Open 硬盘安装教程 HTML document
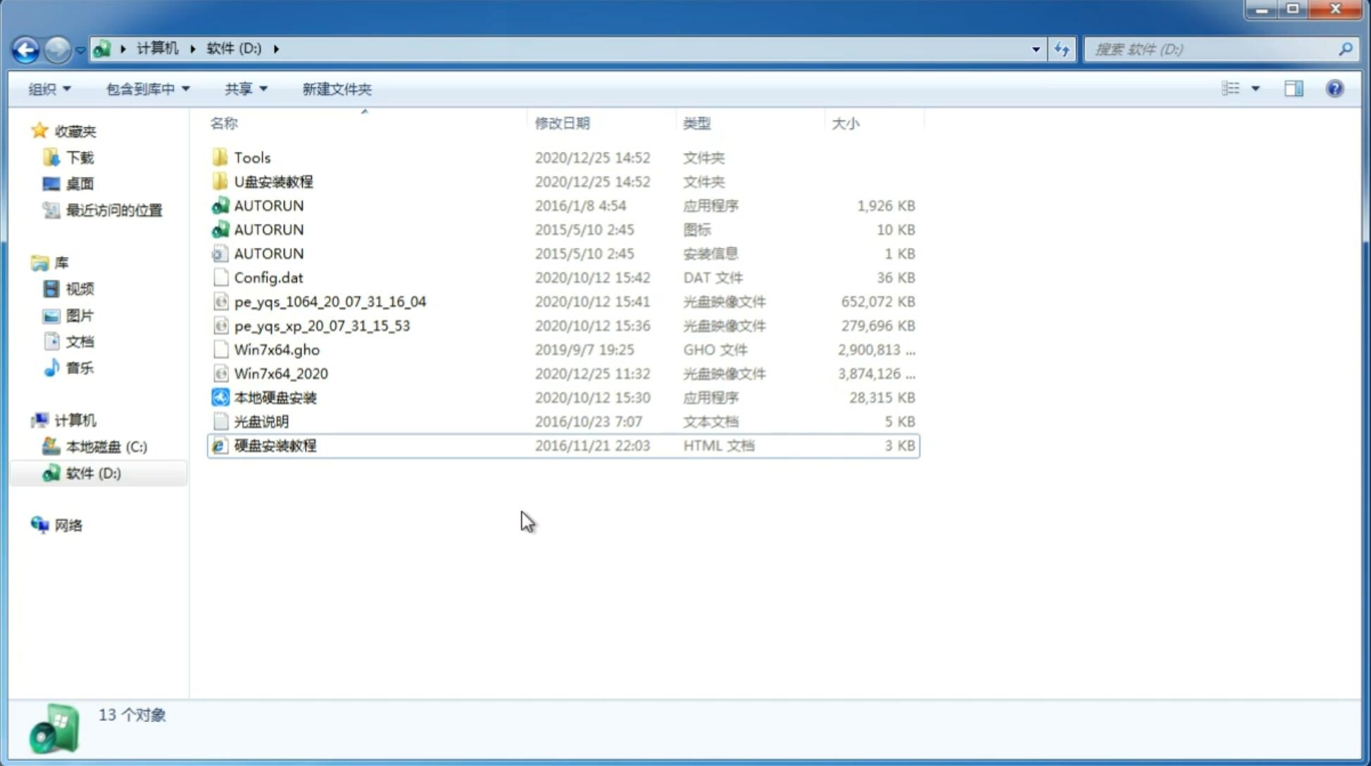 274,445
